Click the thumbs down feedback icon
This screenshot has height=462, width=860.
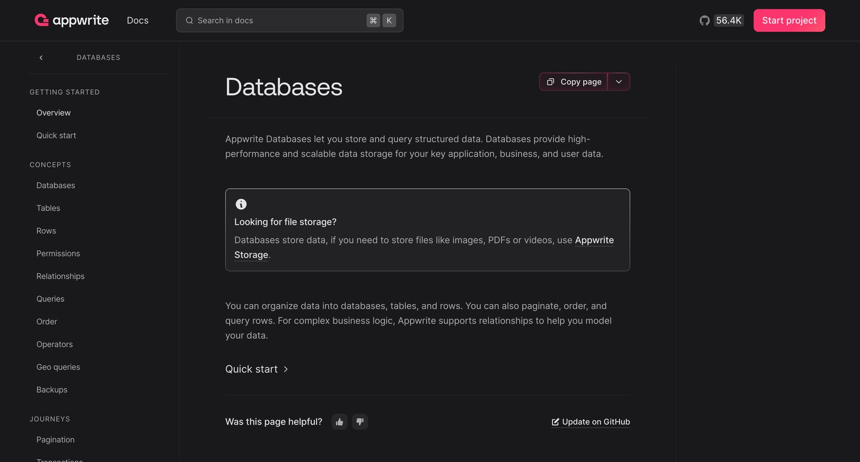click(360, 422)
